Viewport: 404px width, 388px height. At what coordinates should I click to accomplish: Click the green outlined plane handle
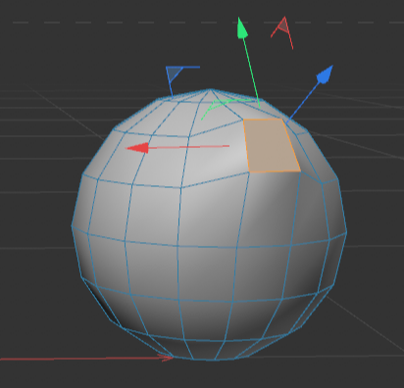[222, 104]
